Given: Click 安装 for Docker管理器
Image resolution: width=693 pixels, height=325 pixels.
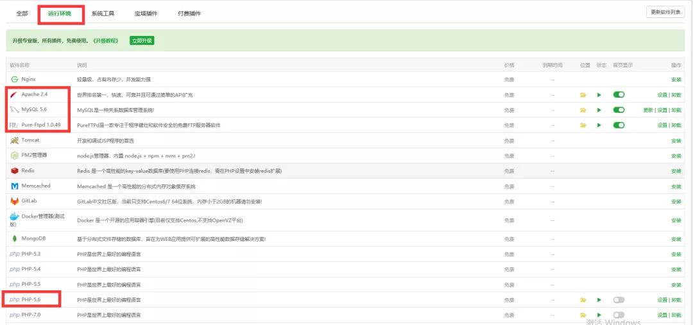Looking at the screenshot, I should [676, 221].
